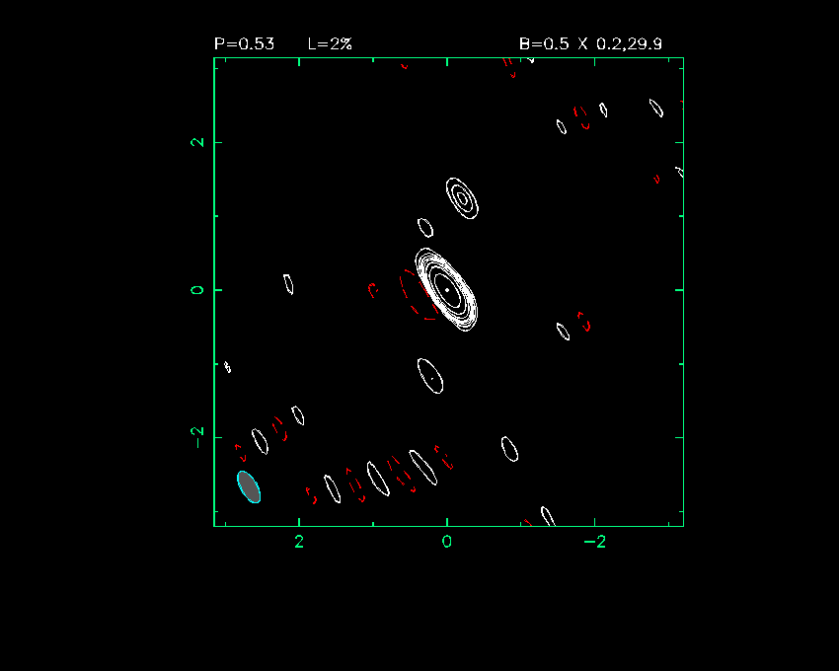Click the center dot of the main source
Screen dimensions: 839x671
click(x=447, y=290)
